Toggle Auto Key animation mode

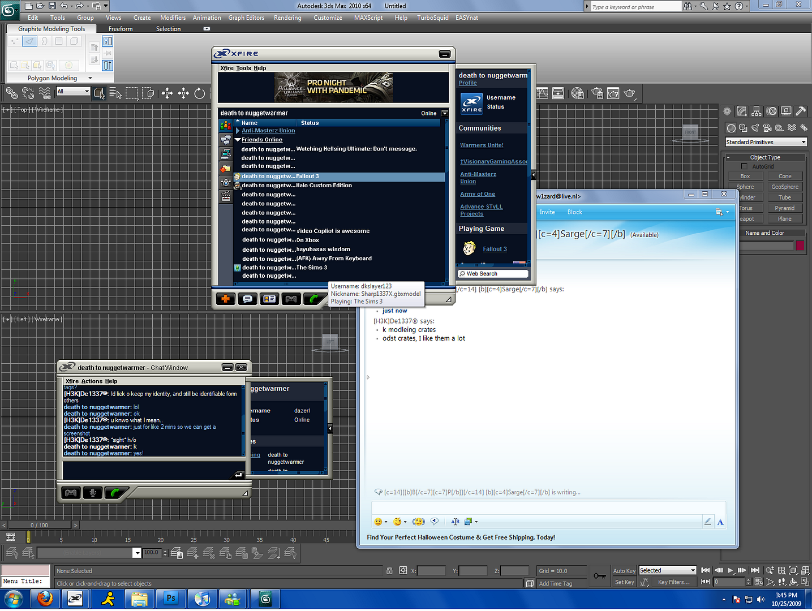[x=624, y=571]
